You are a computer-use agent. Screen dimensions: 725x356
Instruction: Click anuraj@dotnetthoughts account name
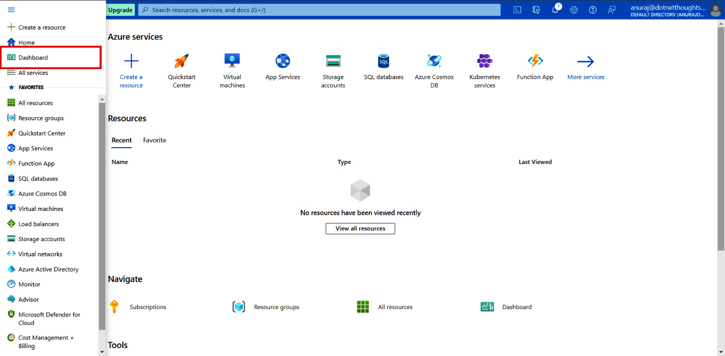668,7
